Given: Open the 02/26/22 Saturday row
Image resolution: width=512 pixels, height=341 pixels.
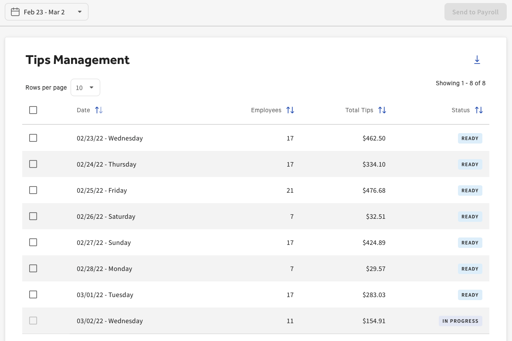Looking at the screenshot, I should click(106, 217).
